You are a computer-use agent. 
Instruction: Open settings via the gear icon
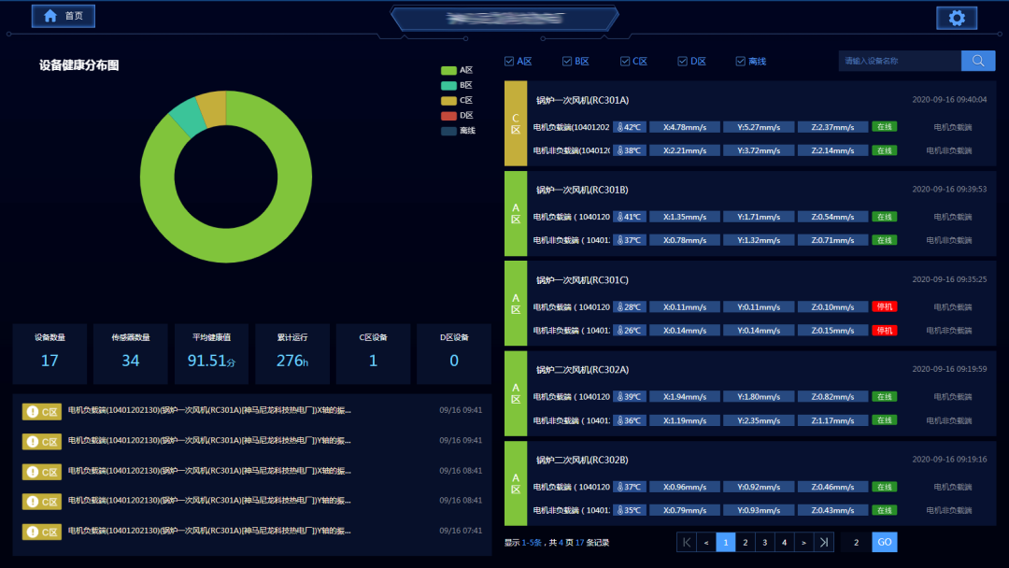coord(957,18)
